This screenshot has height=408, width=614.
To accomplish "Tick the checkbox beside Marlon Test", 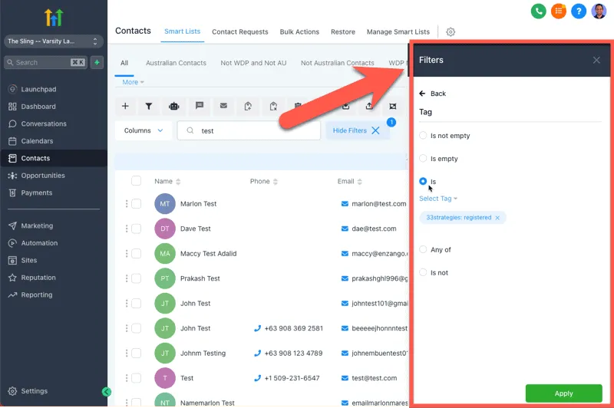I will point(137,203).
